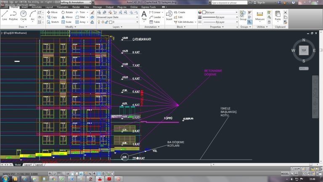Select the Line drawing tool

point(5,15)
